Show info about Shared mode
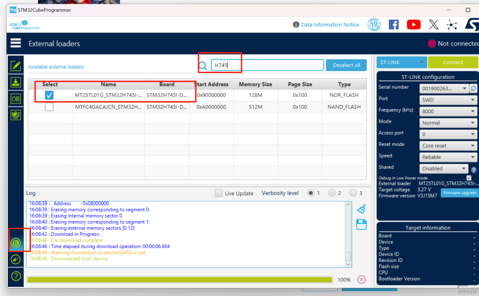 (x=474, y=170)
